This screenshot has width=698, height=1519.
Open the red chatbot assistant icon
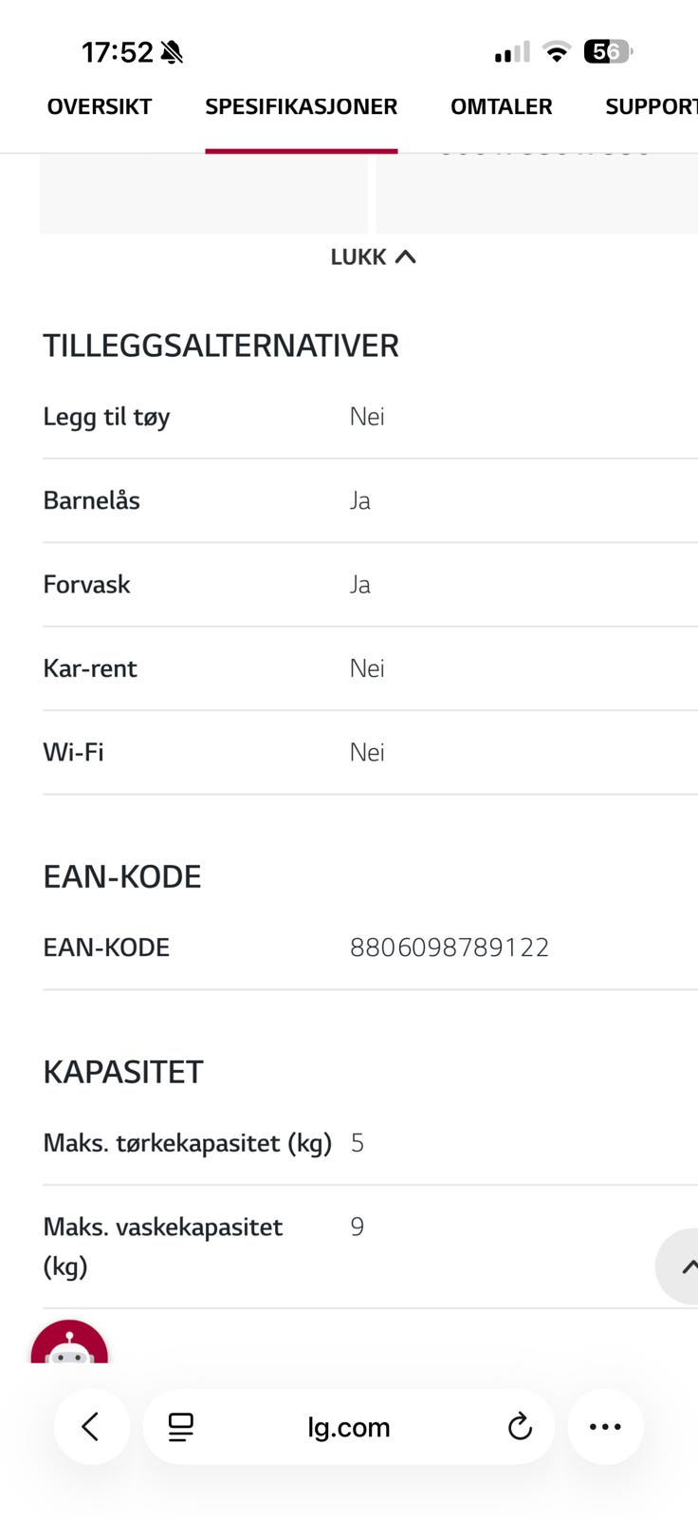pyautogui.click(x=69, y=1342)
